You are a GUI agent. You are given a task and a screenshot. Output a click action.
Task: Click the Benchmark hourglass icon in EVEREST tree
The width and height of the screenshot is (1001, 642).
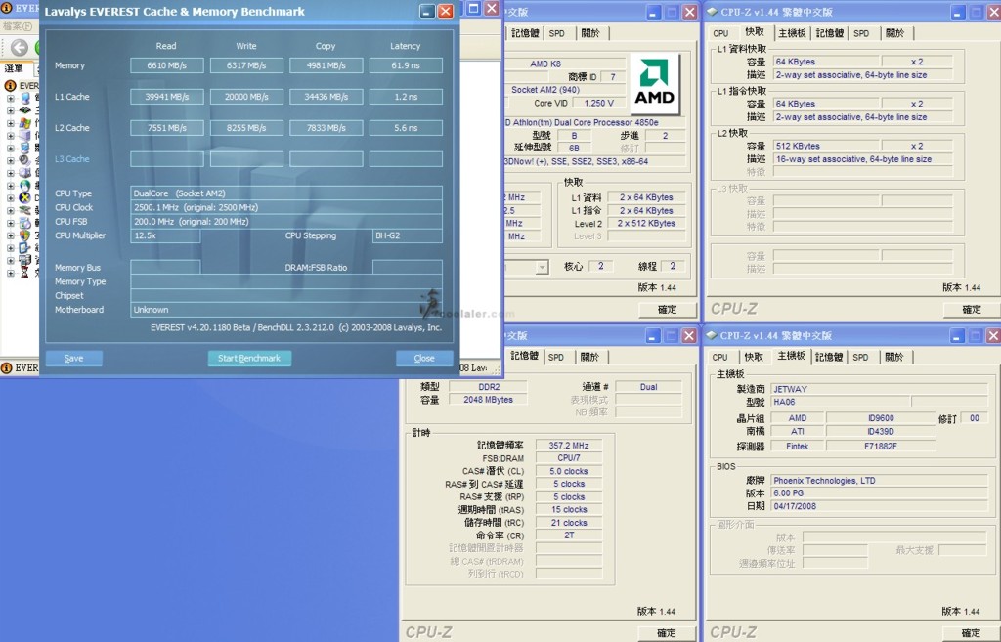click(x=25, y=273)
